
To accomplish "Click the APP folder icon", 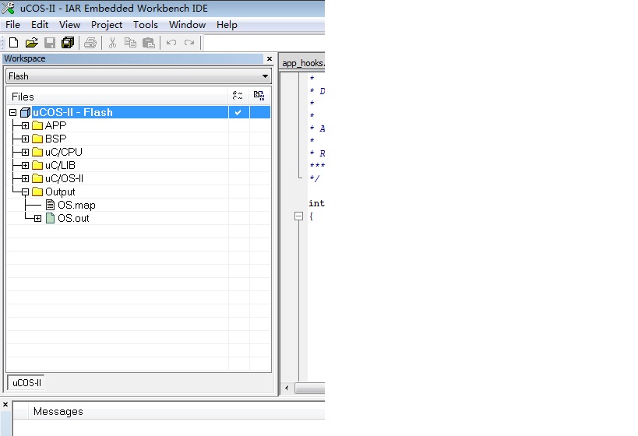I will [x=37, y=125].
